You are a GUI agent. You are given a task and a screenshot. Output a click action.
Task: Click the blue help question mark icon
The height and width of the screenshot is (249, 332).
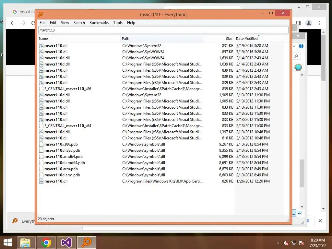tap(301, 46)
